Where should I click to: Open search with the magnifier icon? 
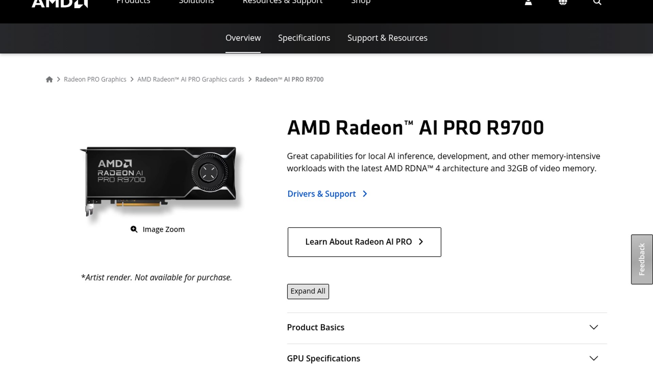(597, 2)
